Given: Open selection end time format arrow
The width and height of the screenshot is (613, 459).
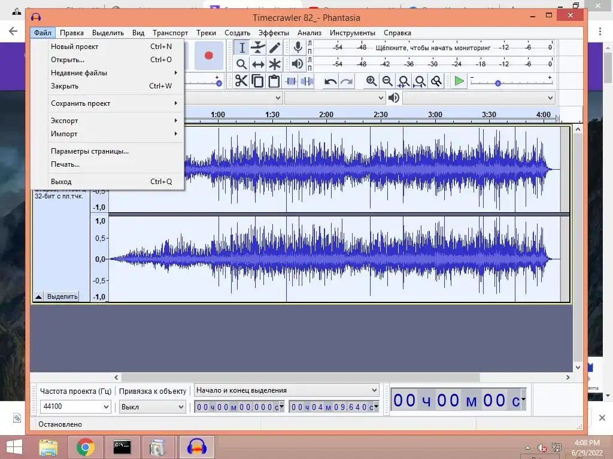Looking at the screenshot, I should pyautogui.click(x=376, y=406).
